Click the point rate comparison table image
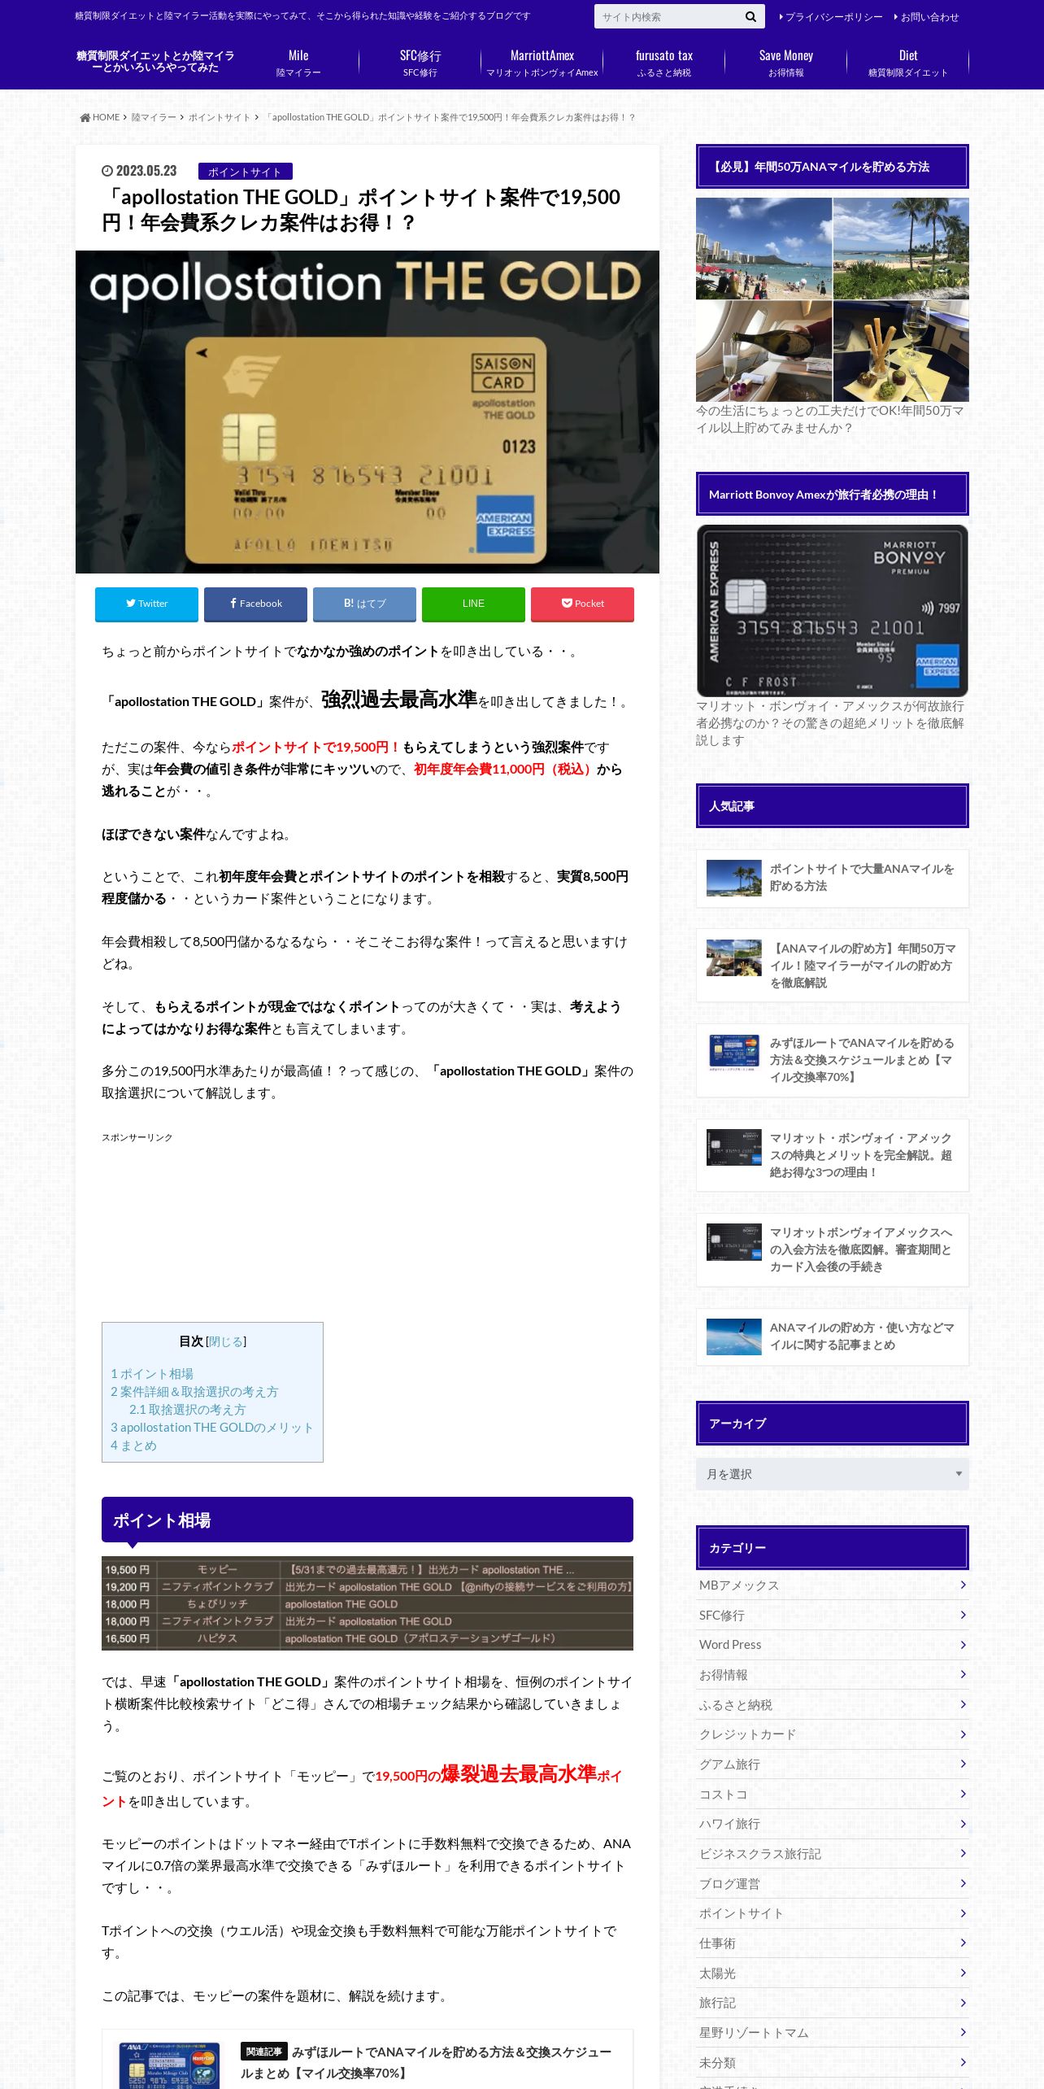 368,1603
